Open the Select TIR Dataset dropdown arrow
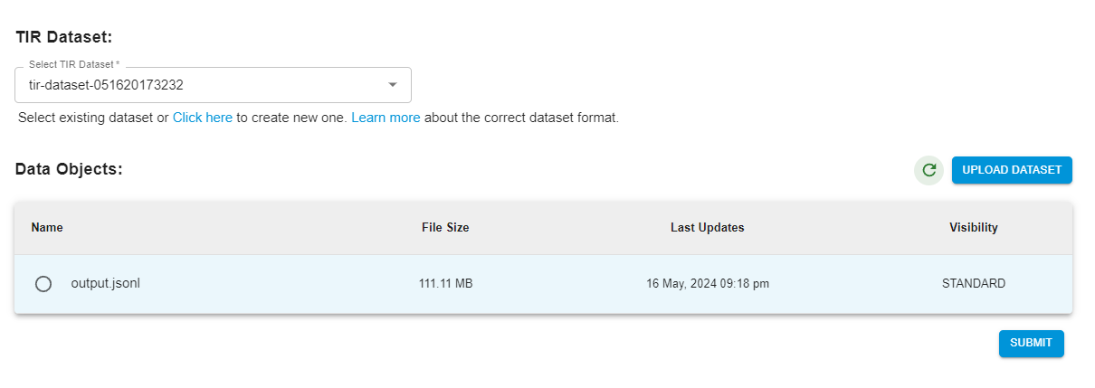The height and width of the screenshot is (388, 1095). click(x=393, y=85)
